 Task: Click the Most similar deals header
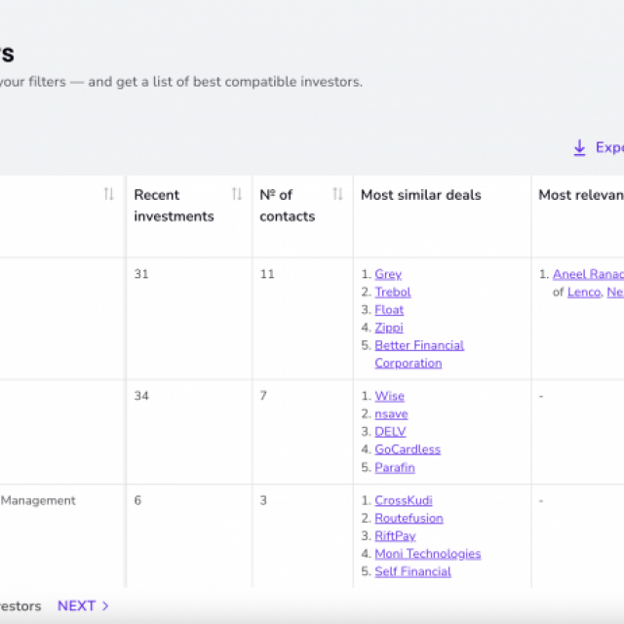[x=420, y=195]
